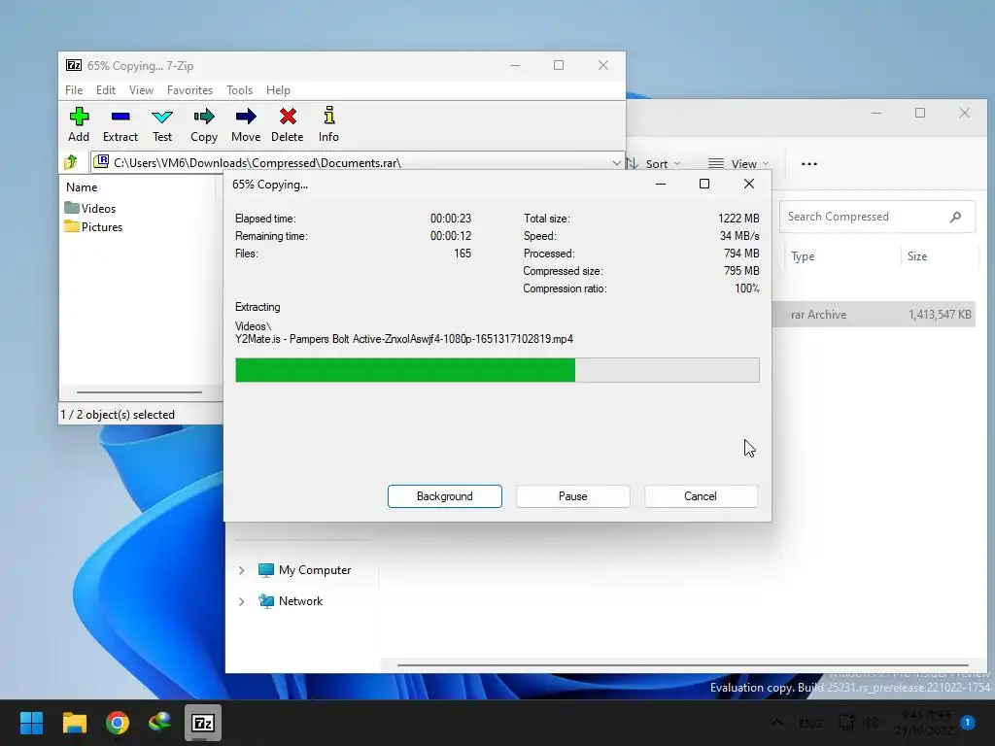This screenshot has height=746, width=995.
Task: Click the 7-Zip taskbar button
Action: (x=203, y=723)
